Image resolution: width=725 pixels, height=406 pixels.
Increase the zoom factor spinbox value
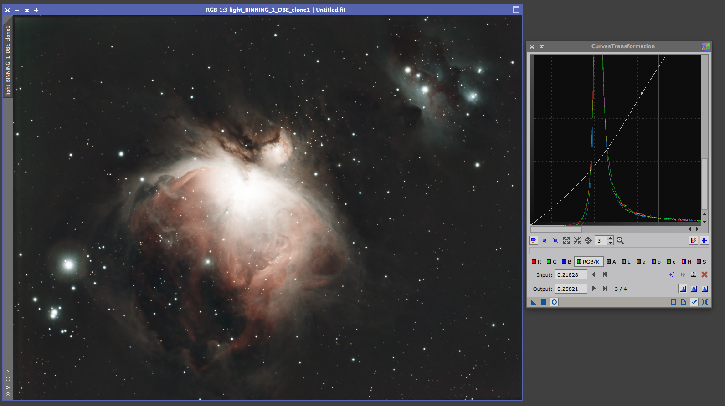click(611, 239)
